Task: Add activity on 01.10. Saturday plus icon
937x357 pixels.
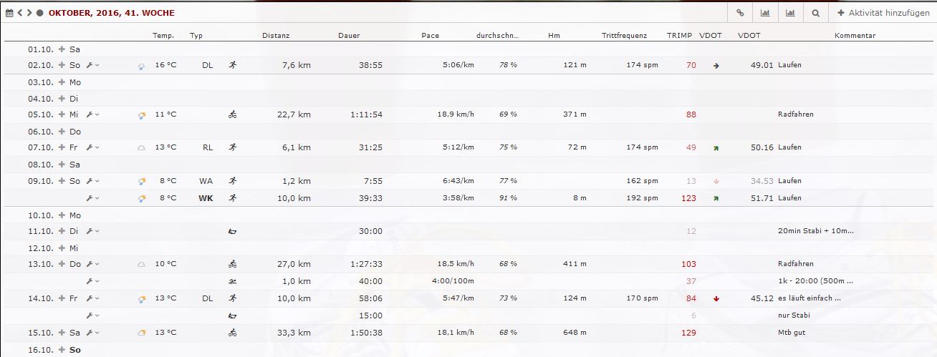Action: (62, 49)
